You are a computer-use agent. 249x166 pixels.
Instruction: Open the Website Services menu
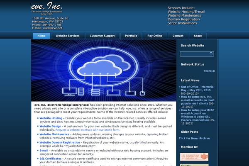click(68, 36)
